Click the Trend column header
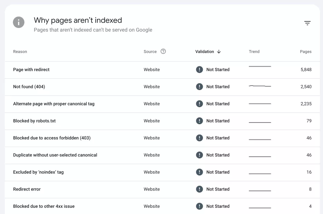323x214 pixels. click(x=254, y=52)
